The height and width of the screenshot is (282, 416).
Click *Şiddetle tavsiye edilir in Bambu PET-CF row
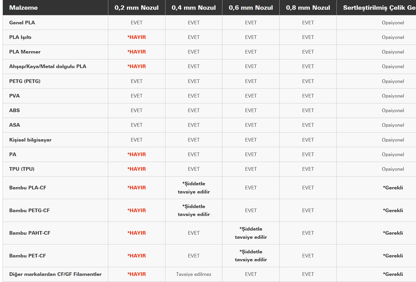click(251, 256)
